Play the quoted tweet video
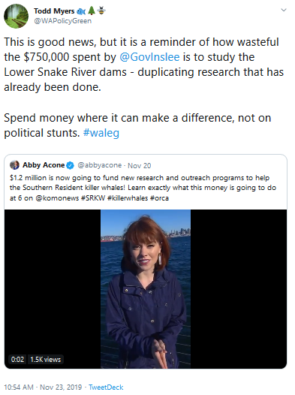Screen dimensions: 295x395 [x=146, y=289]
